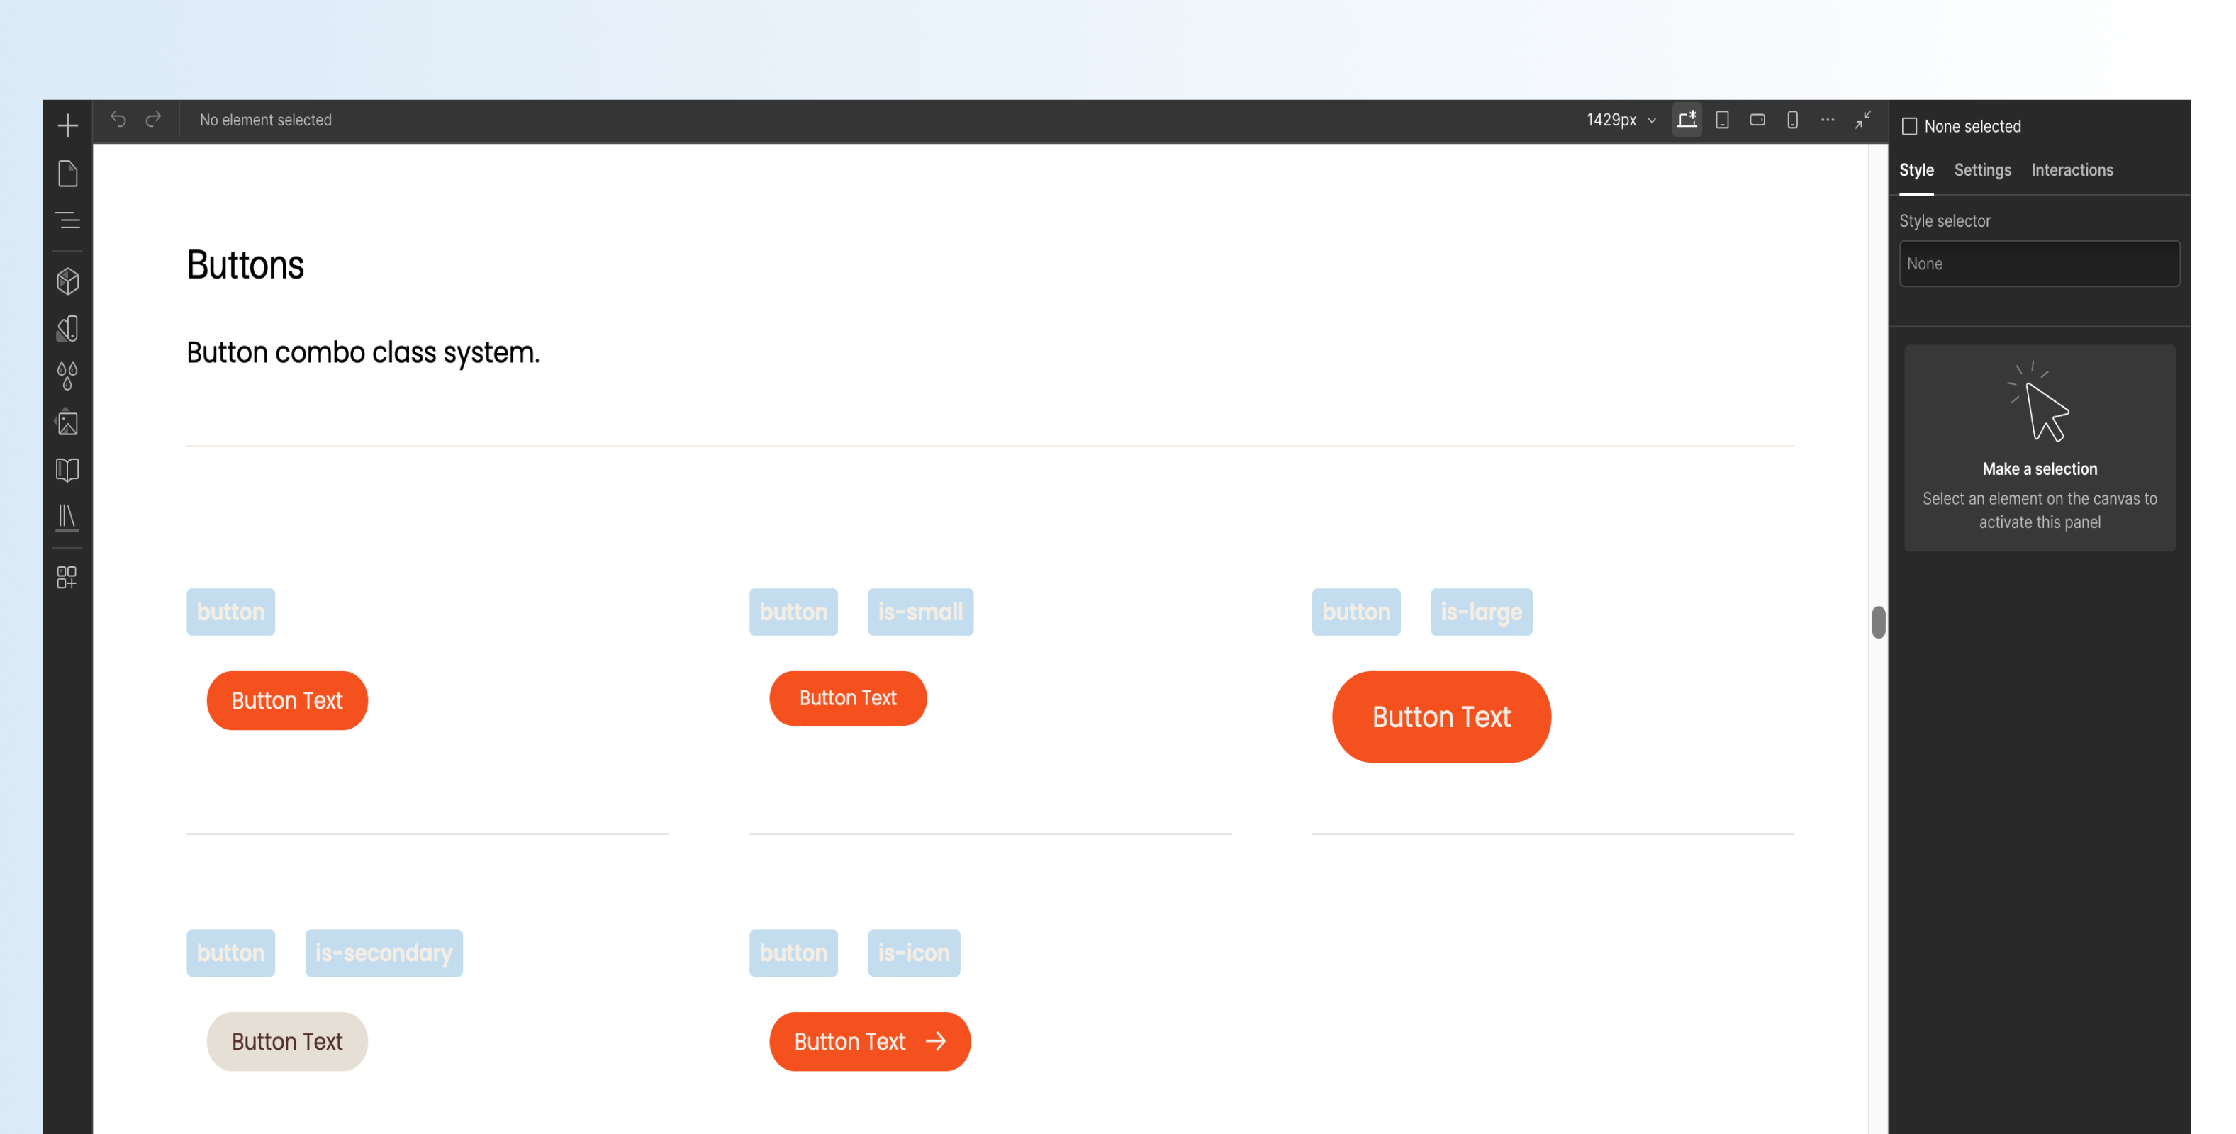Image resolution: width=2236 pixels, height=1134 pixels.
Task: Click the 'Make a selection' message heading
Action: point(2039,468)
